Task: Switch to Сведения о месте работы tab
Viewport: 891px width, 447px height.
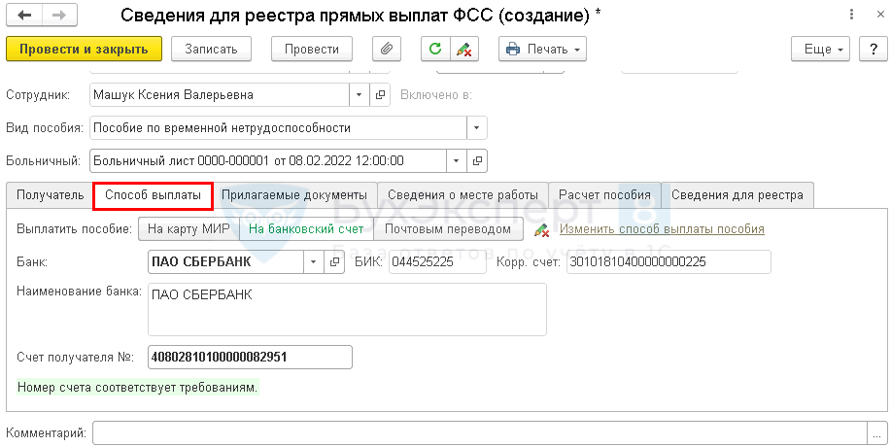Action: click(463, 195)
